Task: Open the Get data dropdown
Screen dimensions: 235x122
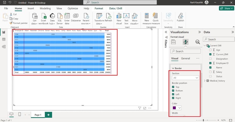Action: point(35,19)
